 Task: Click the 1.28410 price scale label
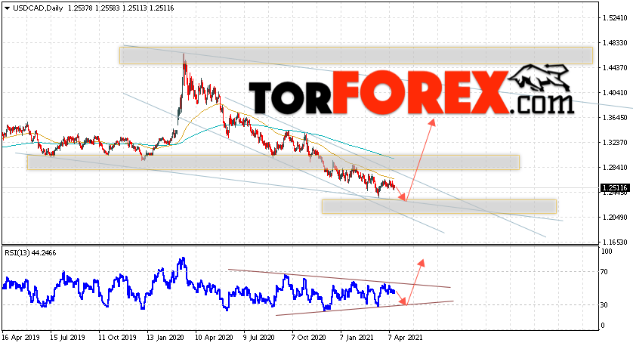click(x=615, y=168)
